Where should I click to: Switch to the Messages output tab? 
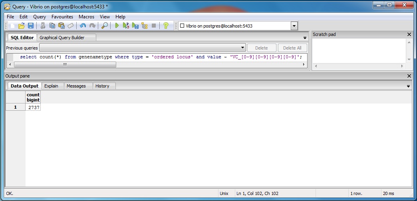pos(76,86)
